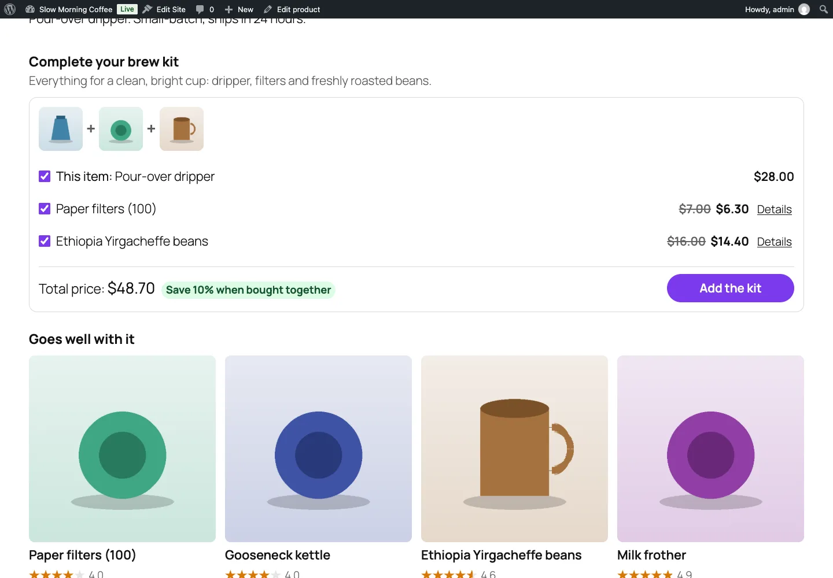
Task: Open the comments bubble icon
Action: 200,9
